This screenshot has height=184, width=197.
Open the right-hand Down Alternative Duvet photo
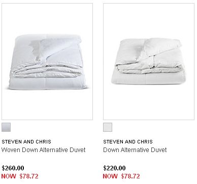click(149, 62)
